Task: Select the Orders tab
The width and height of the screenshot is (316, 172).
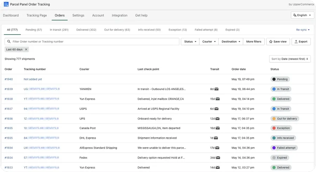Action: click(x=60, y=15)
